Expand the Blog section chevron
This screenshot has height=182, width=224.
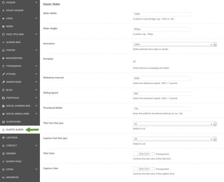point(36,90)
